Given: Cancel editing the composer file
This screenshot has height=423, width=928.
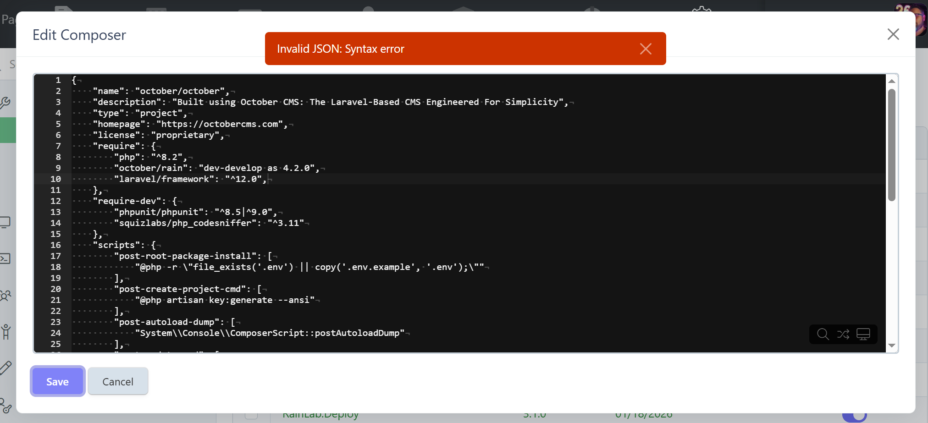Looking at the screenshot, I should [118, 381].
